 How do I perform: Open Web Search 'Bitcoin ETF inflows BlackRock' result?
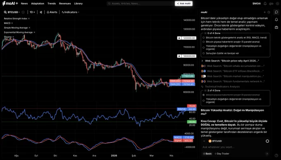tap(233, 71)
